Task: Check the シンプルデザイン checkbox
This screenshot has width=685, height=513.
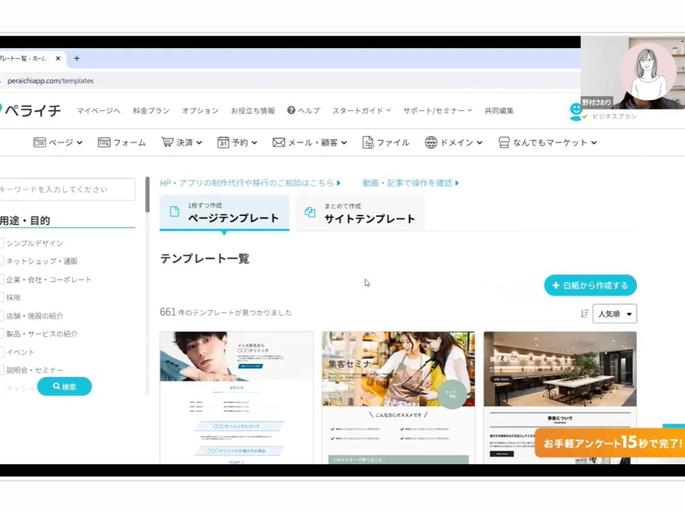Action: point(2,243)
